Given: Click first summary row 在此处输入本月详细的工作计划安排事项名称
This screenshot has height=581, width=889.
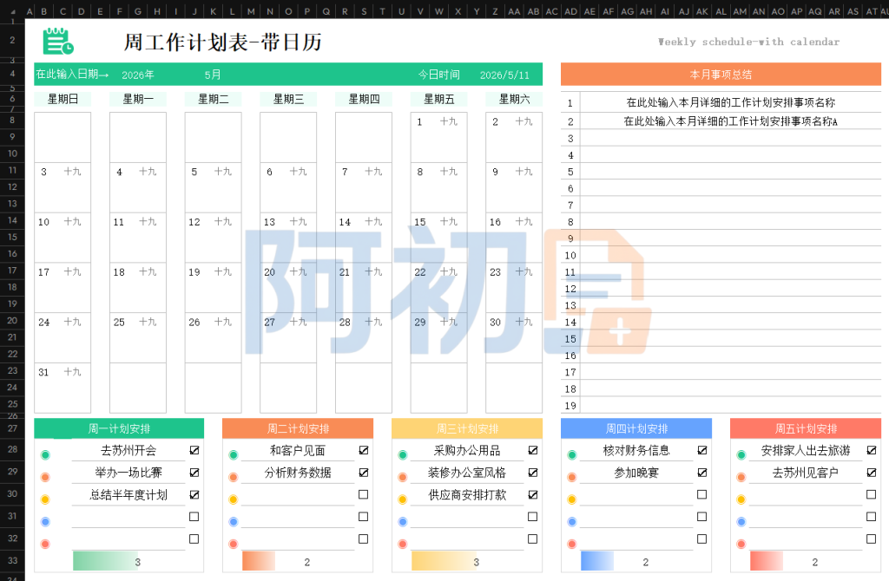Looking at the screenshot, I should [x=730, y=102].
